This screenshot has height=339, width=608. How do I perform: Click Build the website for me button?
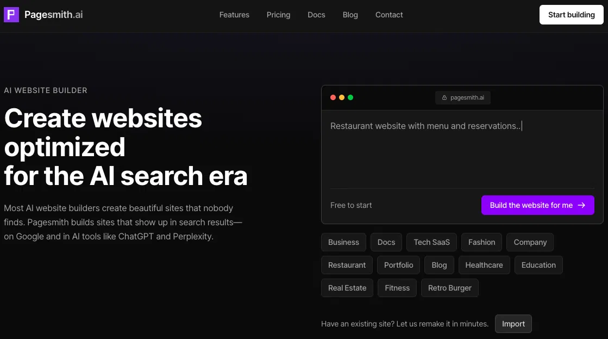coord(537,205)
